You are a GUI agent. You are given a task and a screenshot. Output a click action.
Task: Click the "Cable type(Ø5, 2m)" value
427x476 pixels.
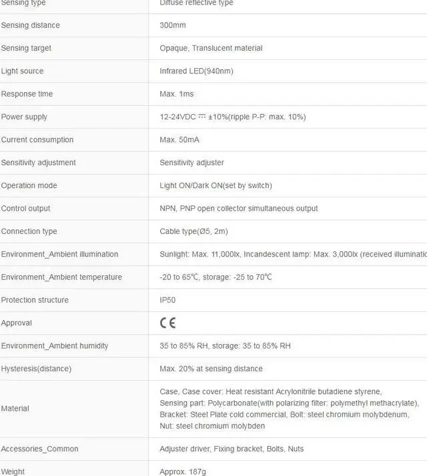[192, 231]
